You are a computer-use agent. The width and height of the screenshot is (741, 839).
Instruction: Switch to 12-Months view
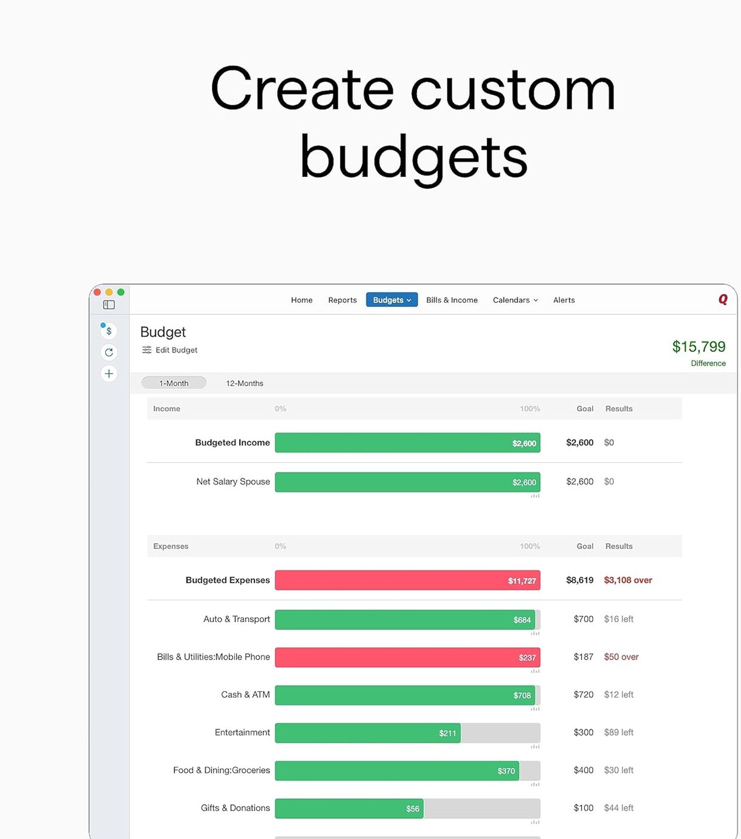click(x=245, y=383)
